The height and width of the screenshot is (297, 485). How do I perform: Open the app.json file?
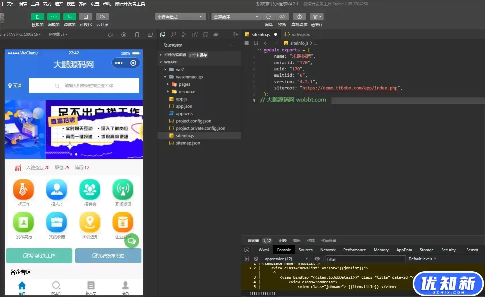pos(184,106)
